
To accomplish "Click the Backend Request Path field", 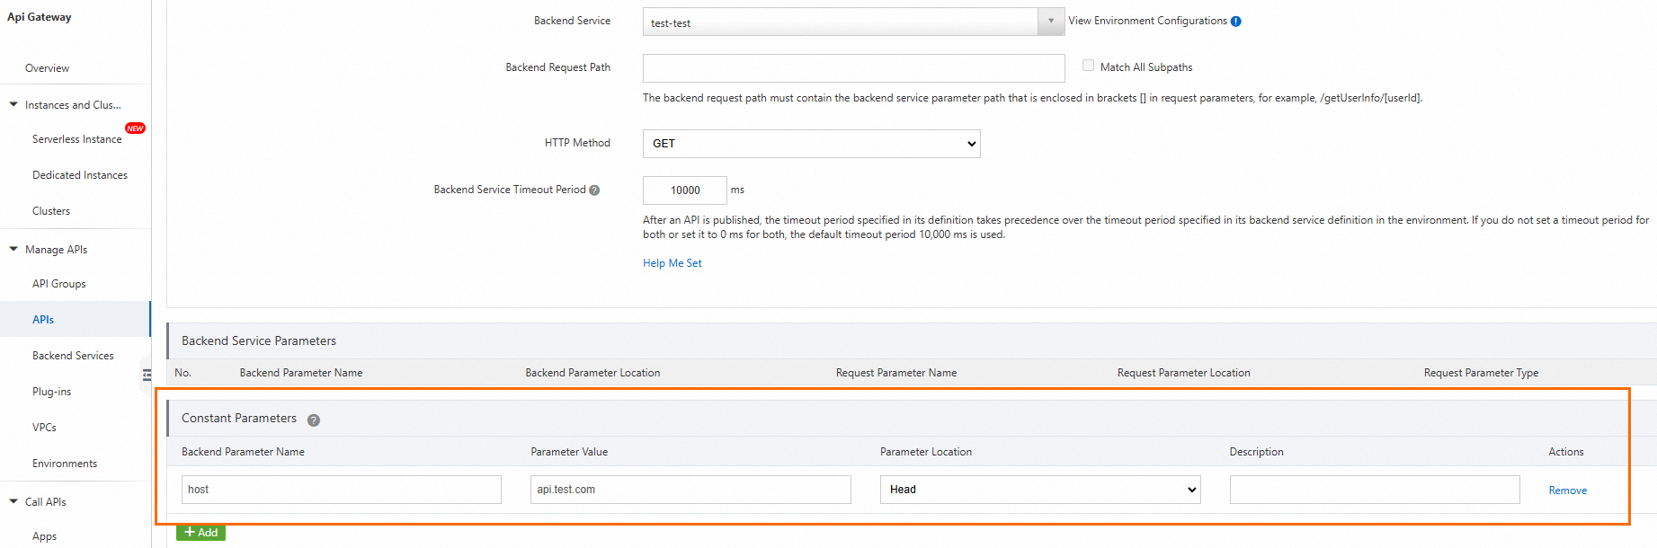I will coord(853,68).
